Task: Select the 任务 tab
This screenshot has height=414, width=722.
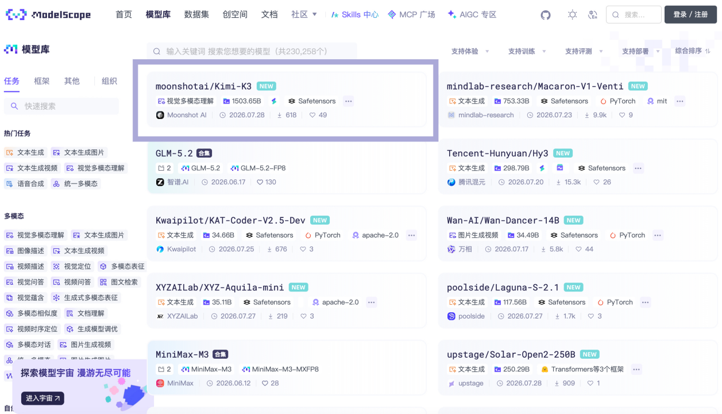Action: [x=11, y=81]
